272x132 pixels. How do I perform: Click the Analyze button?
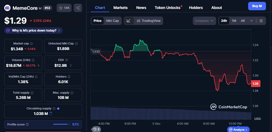pyautogui.click(x=238, y=130)
